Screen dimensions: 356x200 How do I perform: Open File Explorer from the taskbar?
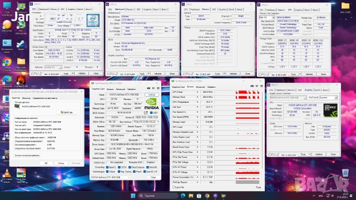(191, 196)
